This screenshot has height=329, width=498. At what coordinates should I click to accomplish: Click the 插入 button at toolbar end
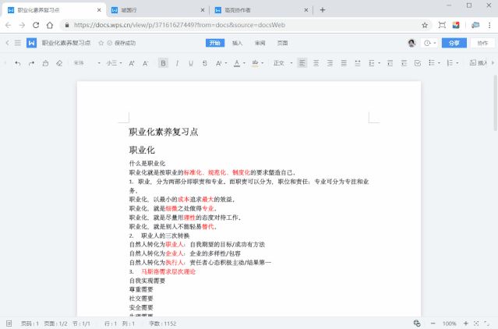pos(479,63)
